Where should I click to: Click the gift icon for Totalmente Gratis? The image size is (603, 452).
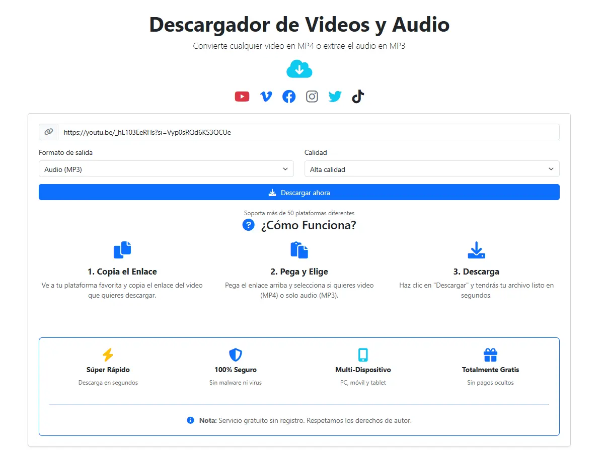[490, 355]
